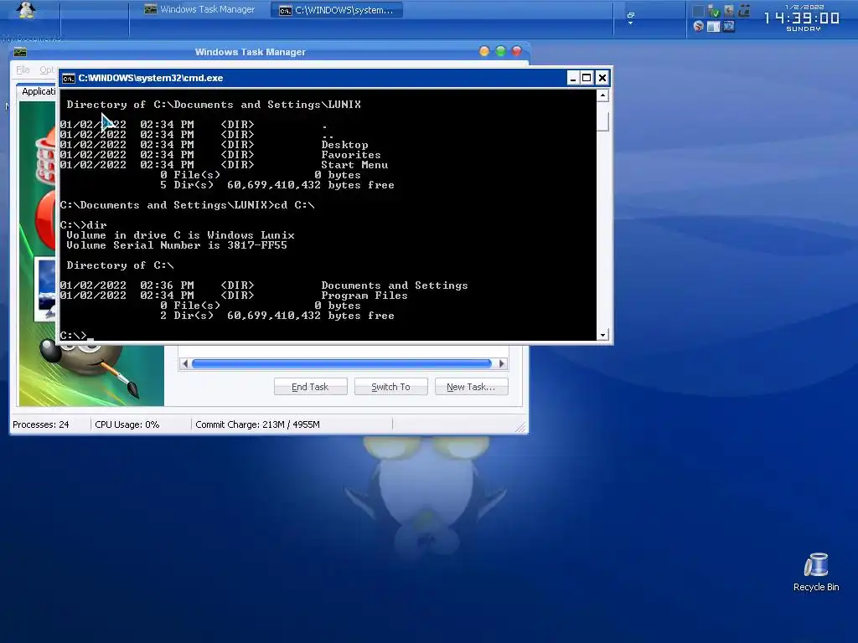The image size is (858, 643).
Task: Click Task Manager horizontal scrollbar right arrow
Action: coord(501,363)
